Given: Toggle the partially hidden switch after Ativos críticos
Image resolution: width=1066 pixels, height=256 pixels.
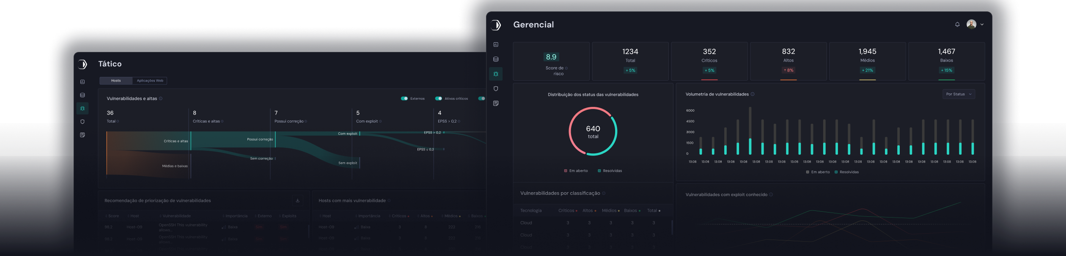Looking at the screenshot, I should (481, 98).
